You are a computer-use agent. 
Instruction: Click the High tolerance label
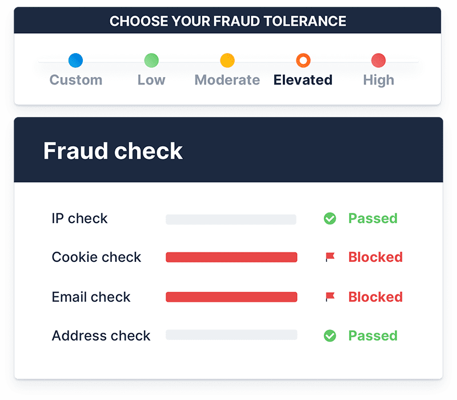coord(378,80)
